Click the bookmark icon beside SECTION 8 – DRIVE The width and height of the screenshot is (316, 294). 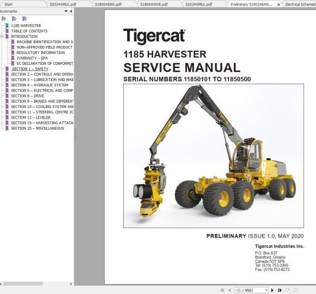[x=7, y=96]
